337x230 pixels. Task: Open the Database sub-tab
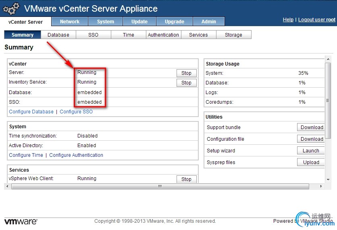coord(58,35)
